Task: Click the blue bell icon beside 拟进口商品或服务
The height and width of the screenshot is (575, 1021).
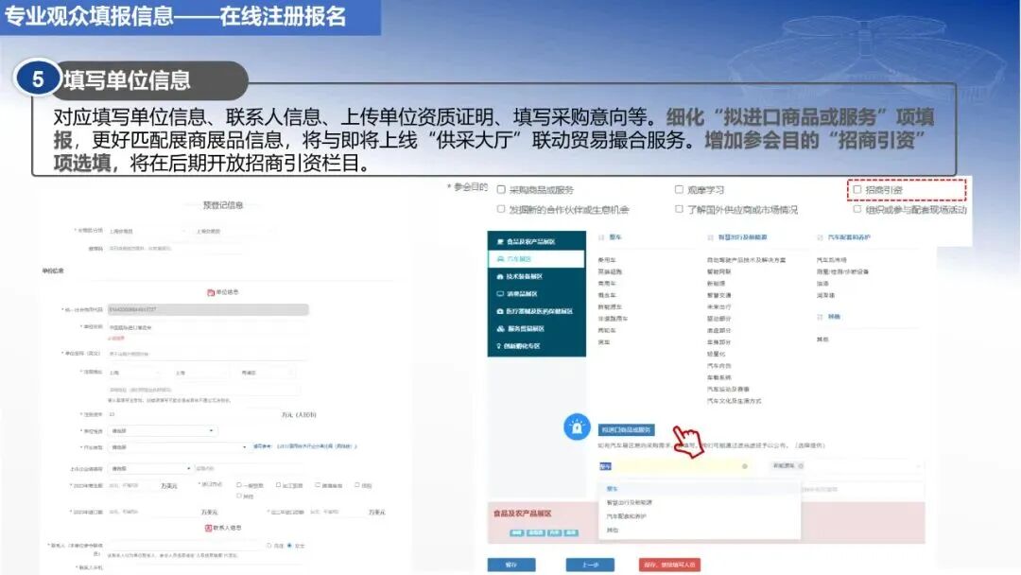Action: coord(578,427)
